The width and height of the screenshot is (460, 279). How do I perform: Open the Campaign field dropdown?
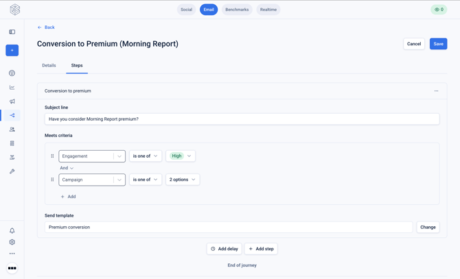coord(92,180)
